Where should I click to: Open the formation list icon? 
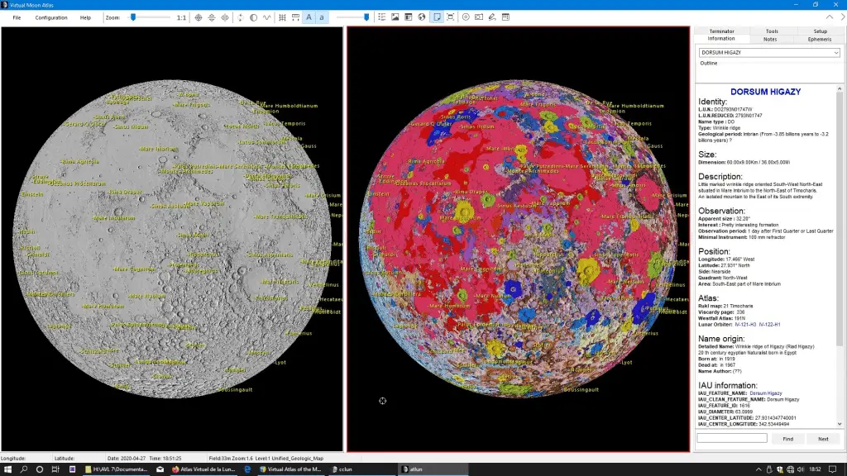(382, 17)
